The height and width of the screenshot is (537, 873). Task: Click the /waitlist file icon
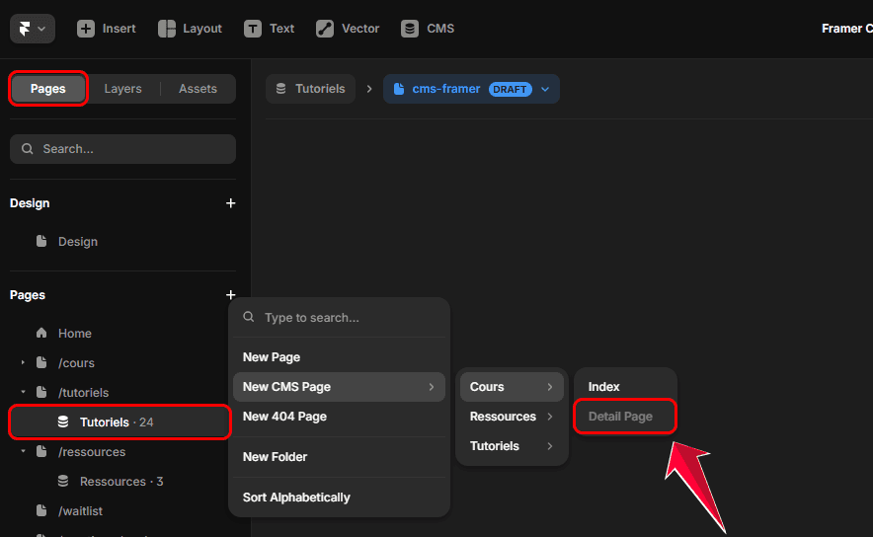click(x=41, y=510)
